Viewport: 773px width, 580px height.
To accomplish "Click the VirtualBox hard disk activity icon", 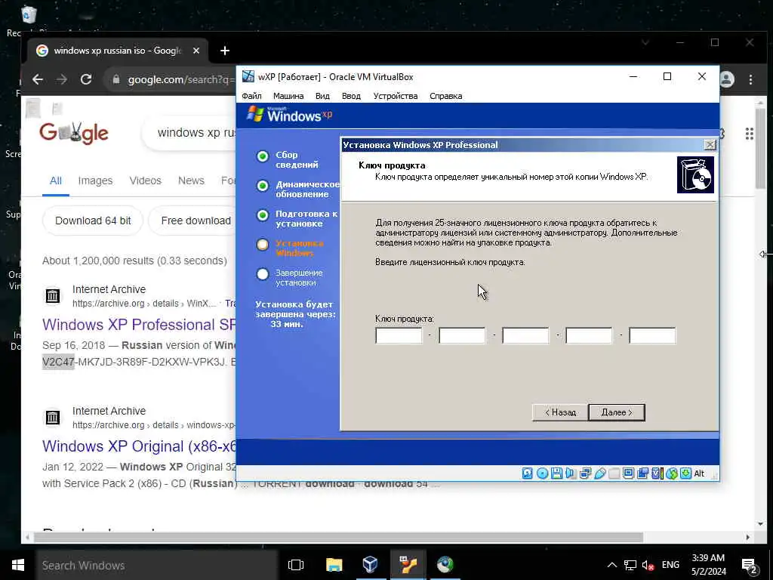I will (x=528, y=474).
